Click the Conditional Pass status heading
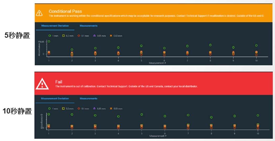The height and width of the screenshot is (141, 275). coord(65,11)
